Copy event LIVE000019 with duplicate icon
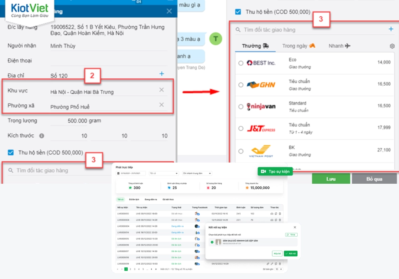This screenshot has height=279, width=399. tap(276, 264)
